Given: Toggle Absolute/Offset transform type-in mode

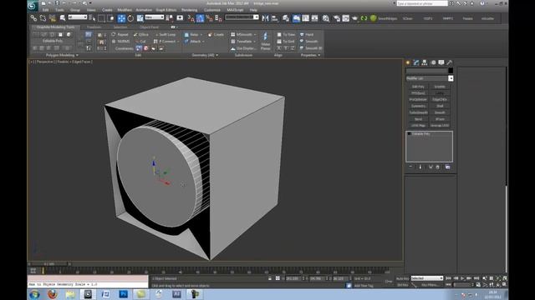Looking at the screenshot, I should tap(278, 278).
